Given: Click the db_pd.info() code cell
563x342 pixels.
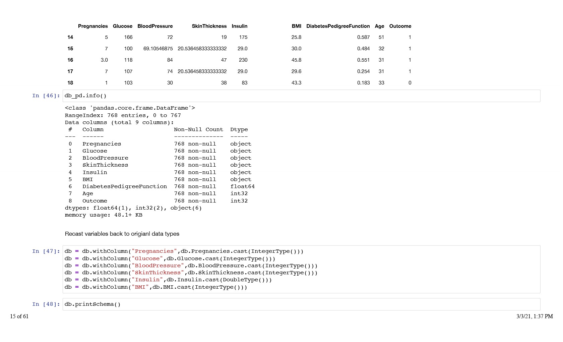Looking at the screenshot, I should point(301,96).
